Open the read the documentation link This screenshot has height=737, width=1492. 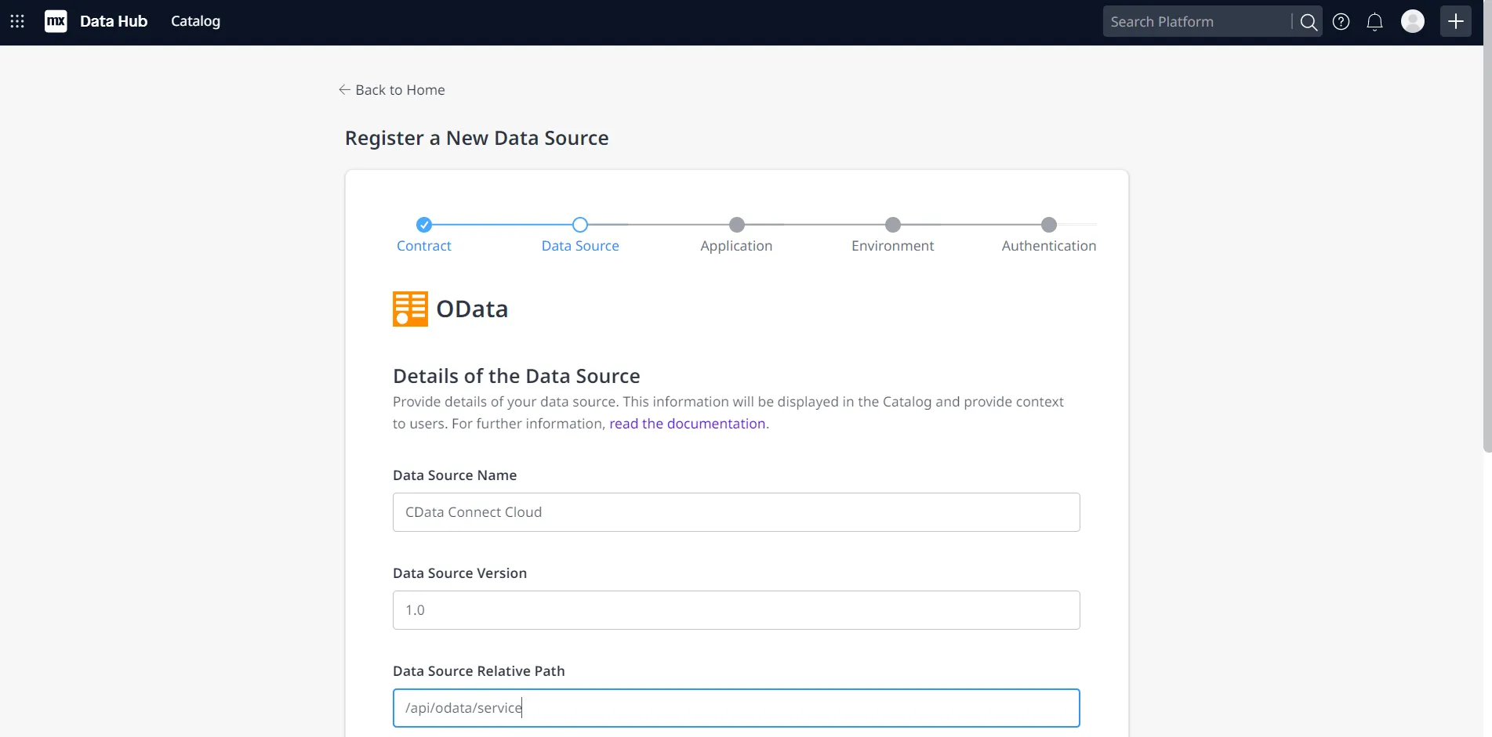[687, 424]
